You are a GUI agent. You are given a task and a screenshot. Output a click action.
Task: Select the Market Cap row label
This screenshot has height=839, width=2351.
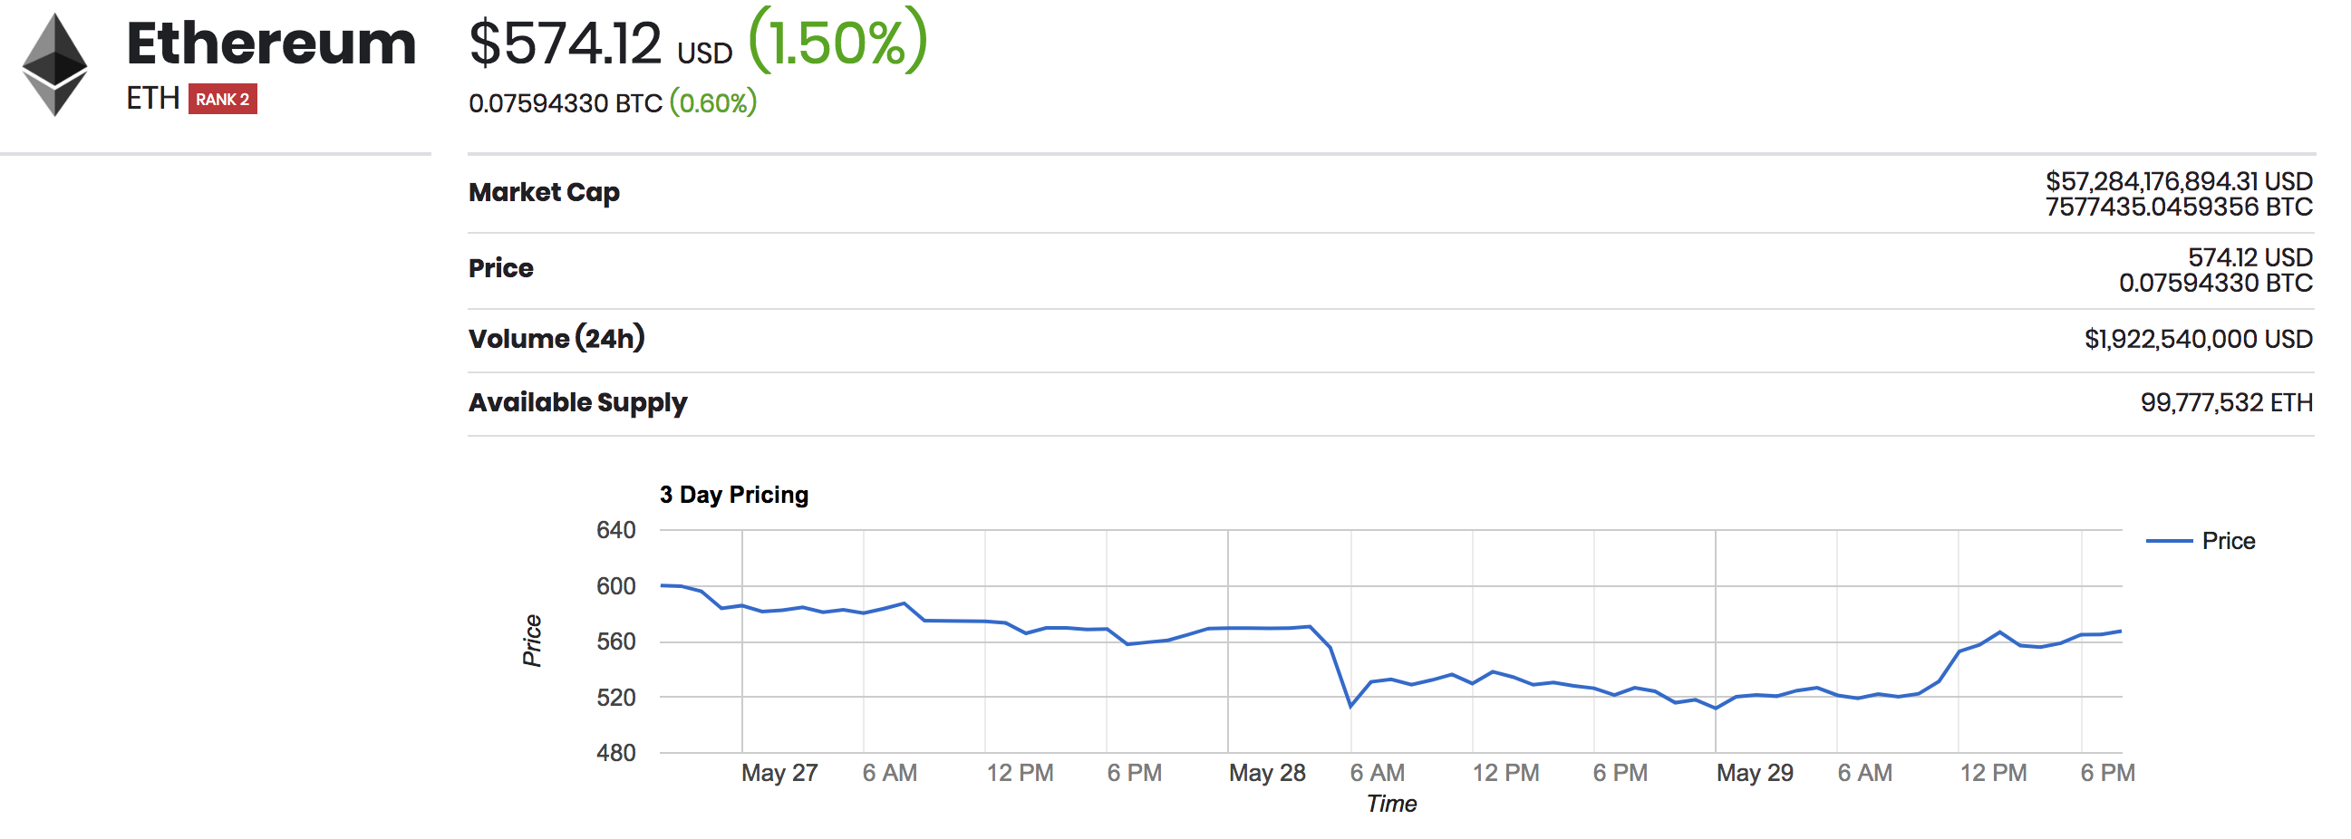pyautogui.click(x=544, y=192)
